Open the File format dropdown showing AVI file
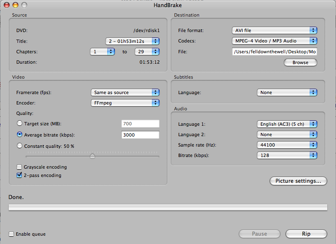Image resolution: width=336 pixels, height=244 pixels. (275, 30)
